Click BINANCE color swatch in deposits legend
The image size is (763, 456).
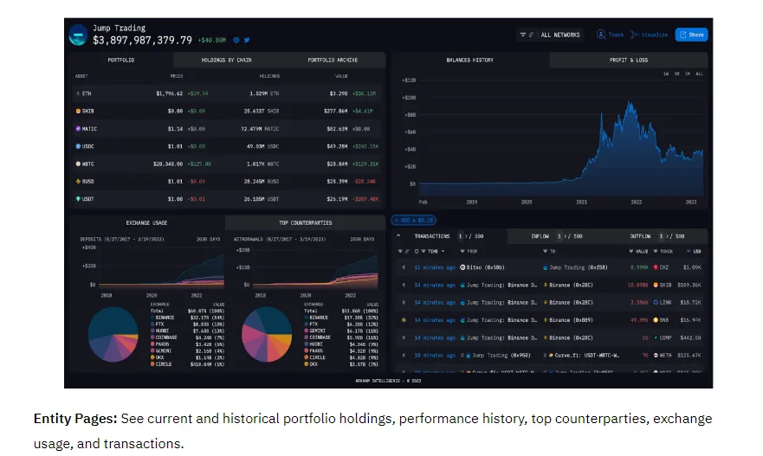(x=152, y=318)
